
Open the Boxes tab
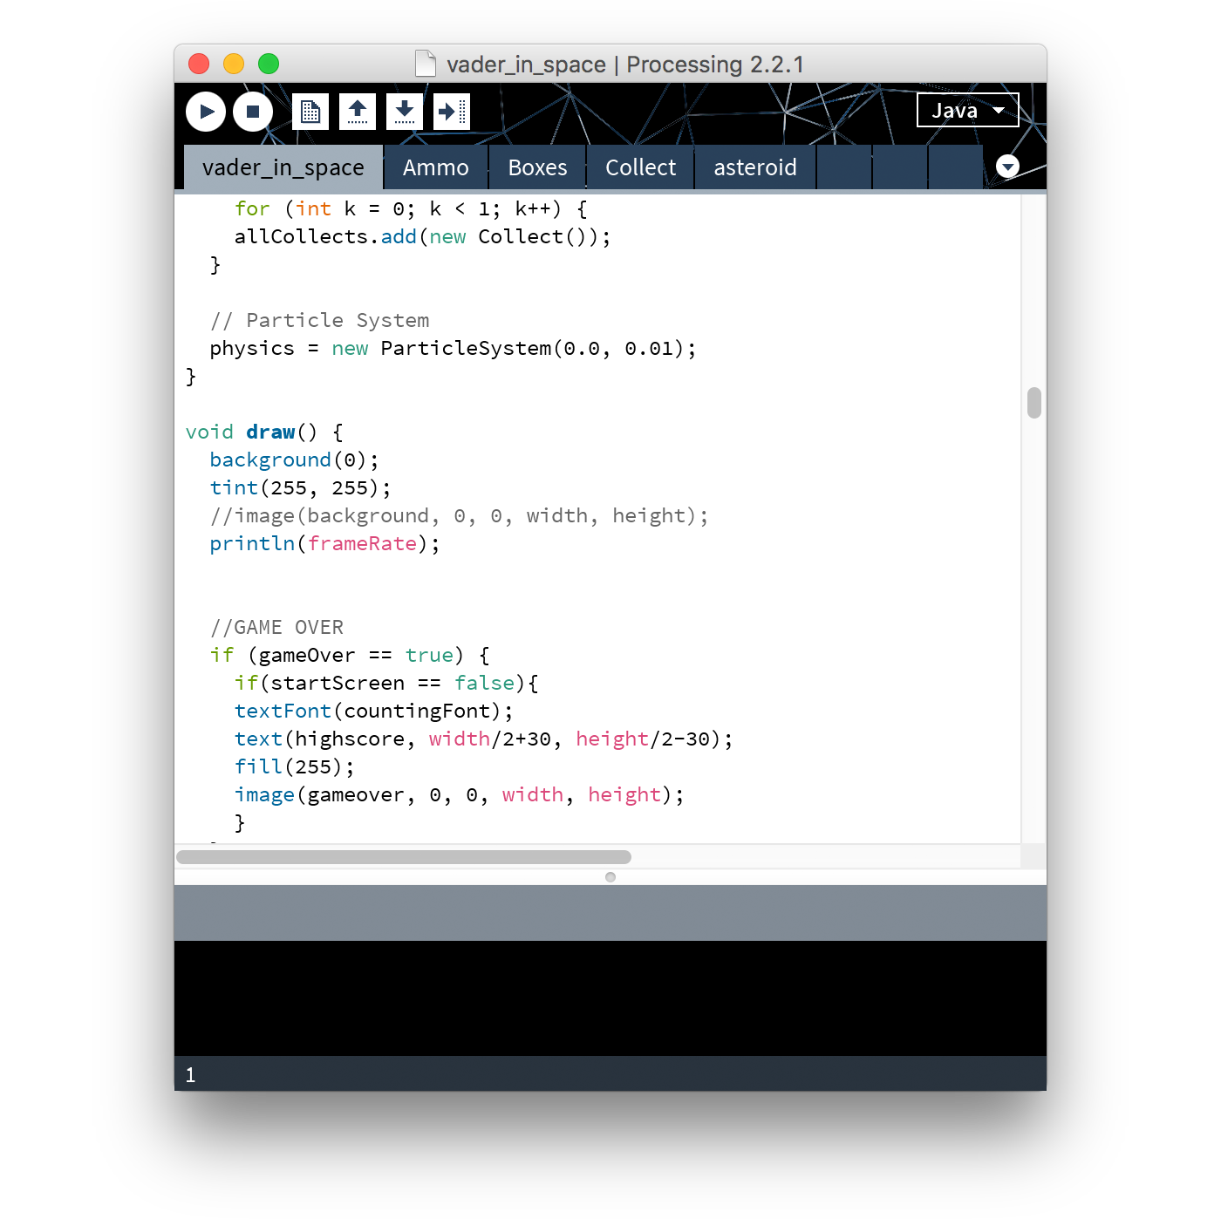538,167
